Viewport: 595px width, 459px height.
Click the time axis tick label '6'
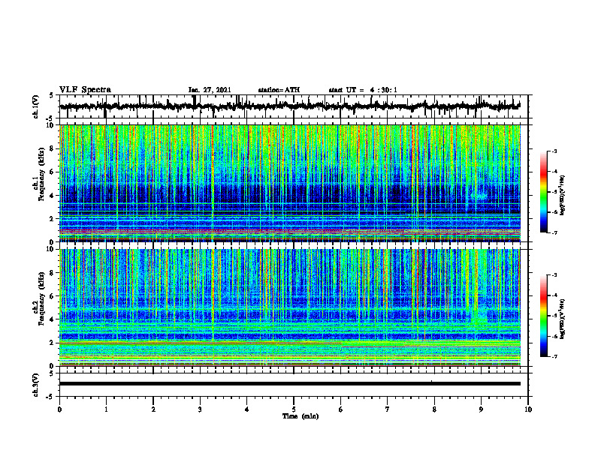click(340, 409)
